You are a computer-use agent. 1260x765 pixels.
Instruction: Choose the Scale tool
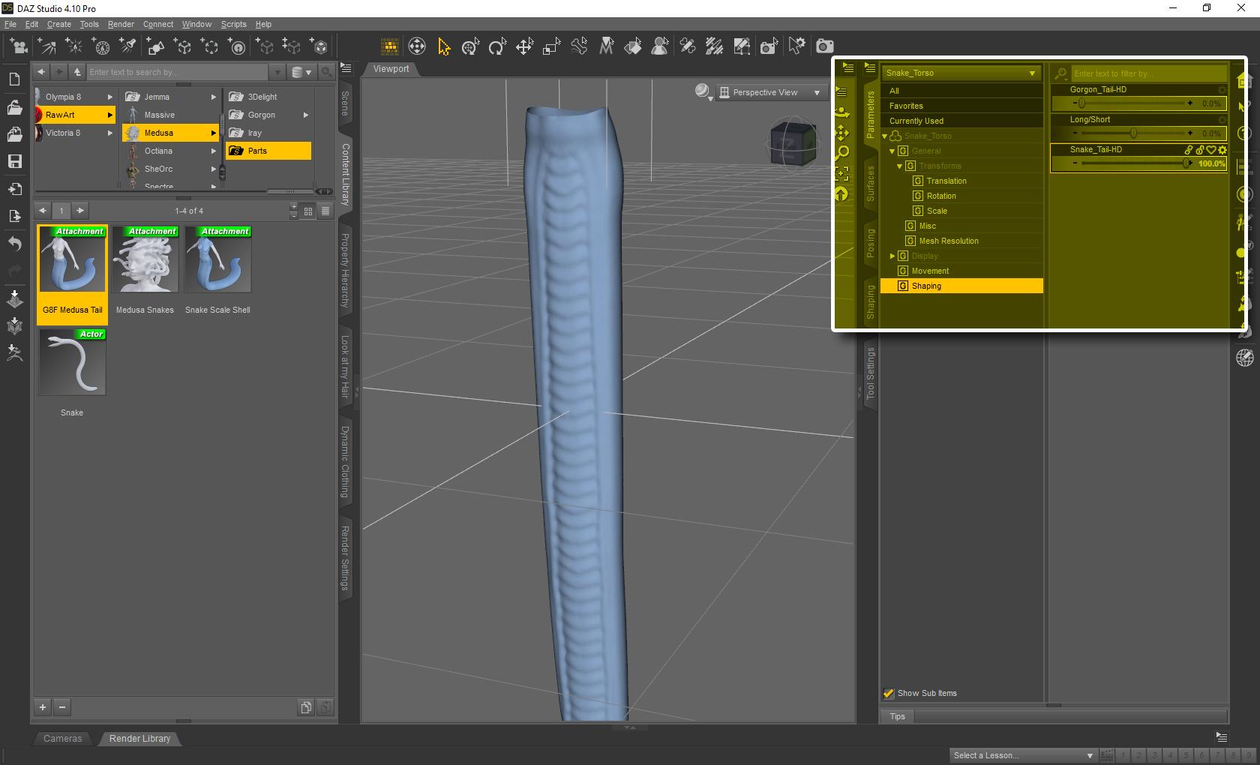[x=551, y=46]
